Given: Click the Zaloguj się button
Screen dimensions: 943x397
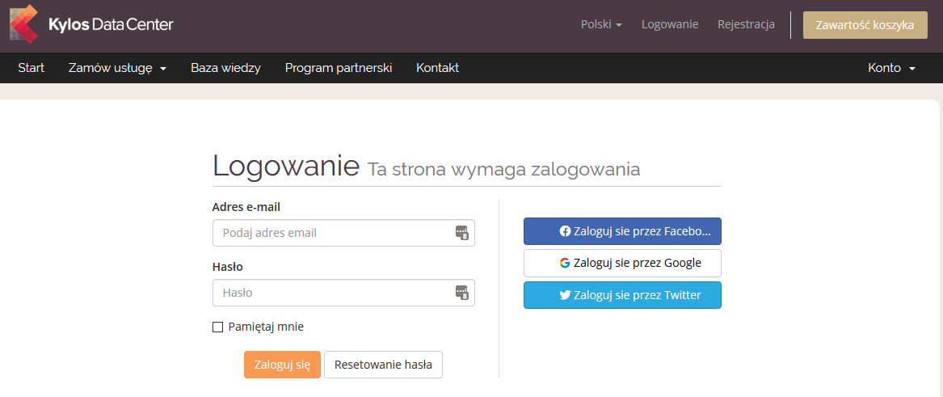Looking at the screenshot, I should pyautogui.click(x=282, y=365).
